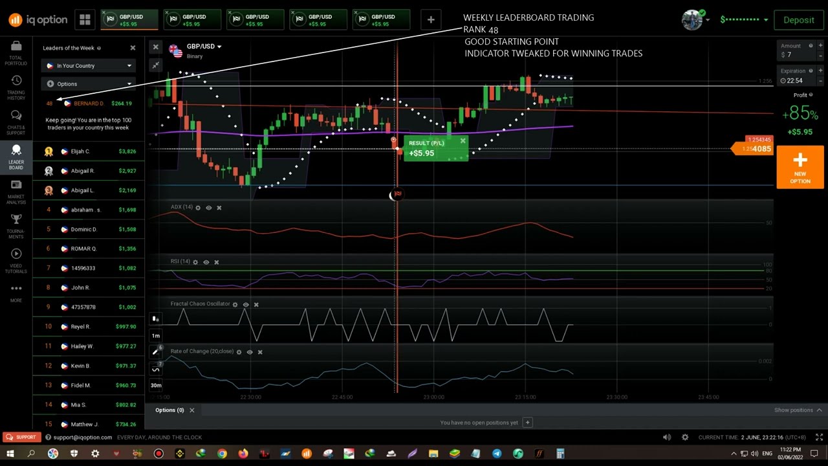The width and height of the screenshot is (828, 466).
Task: Click the New Option button
Action: [800, 167]
